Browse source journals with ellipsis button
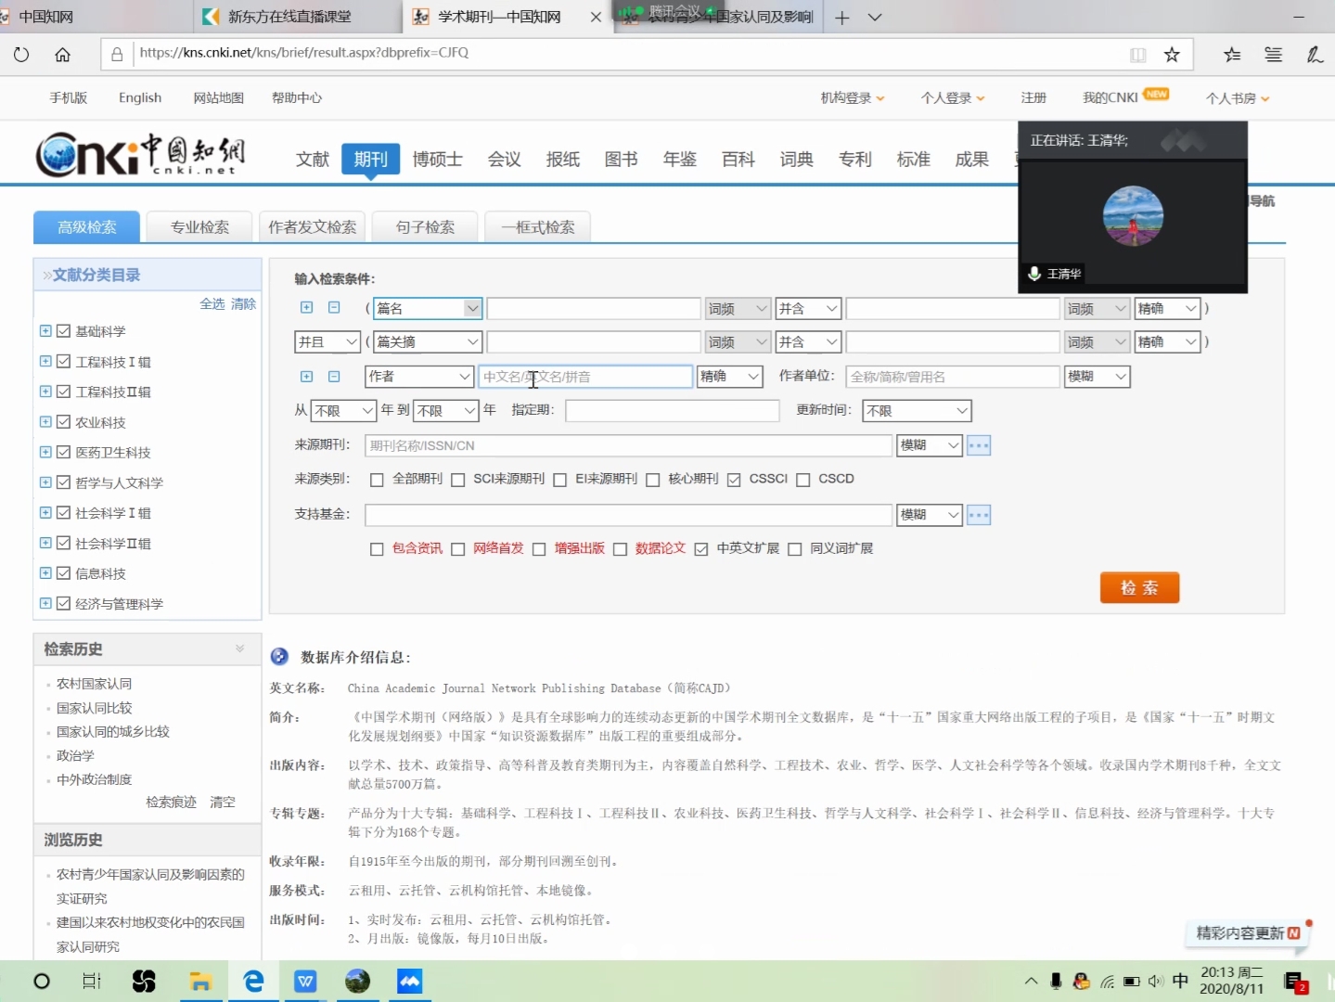This screenshot has height=1002, width=1335. point(979,445)
